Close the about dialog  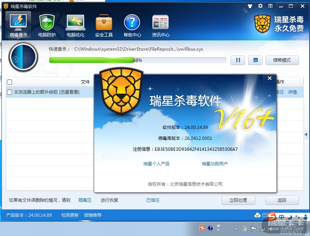[270, 78]
